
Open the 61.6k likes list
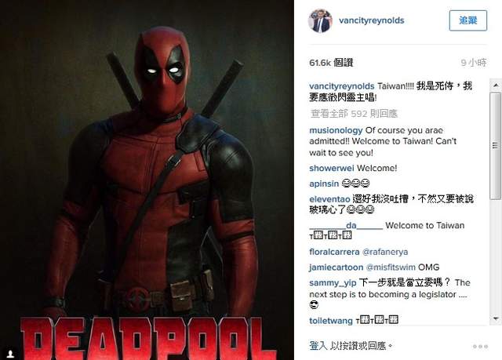[x=331, y=63]
